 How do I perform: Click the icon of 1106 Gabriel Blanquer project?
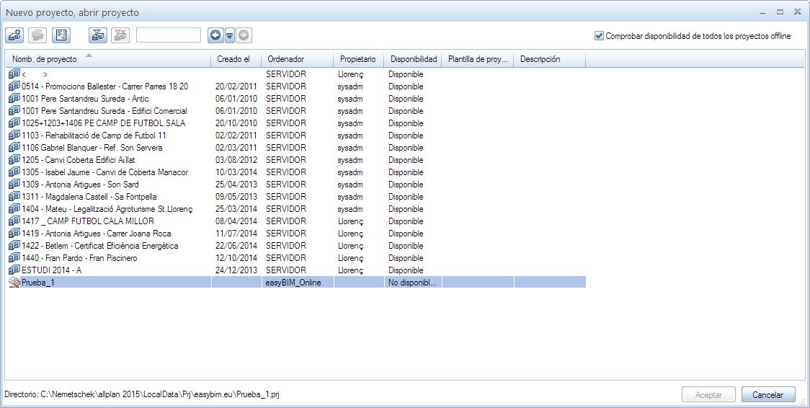click(14, 147)
